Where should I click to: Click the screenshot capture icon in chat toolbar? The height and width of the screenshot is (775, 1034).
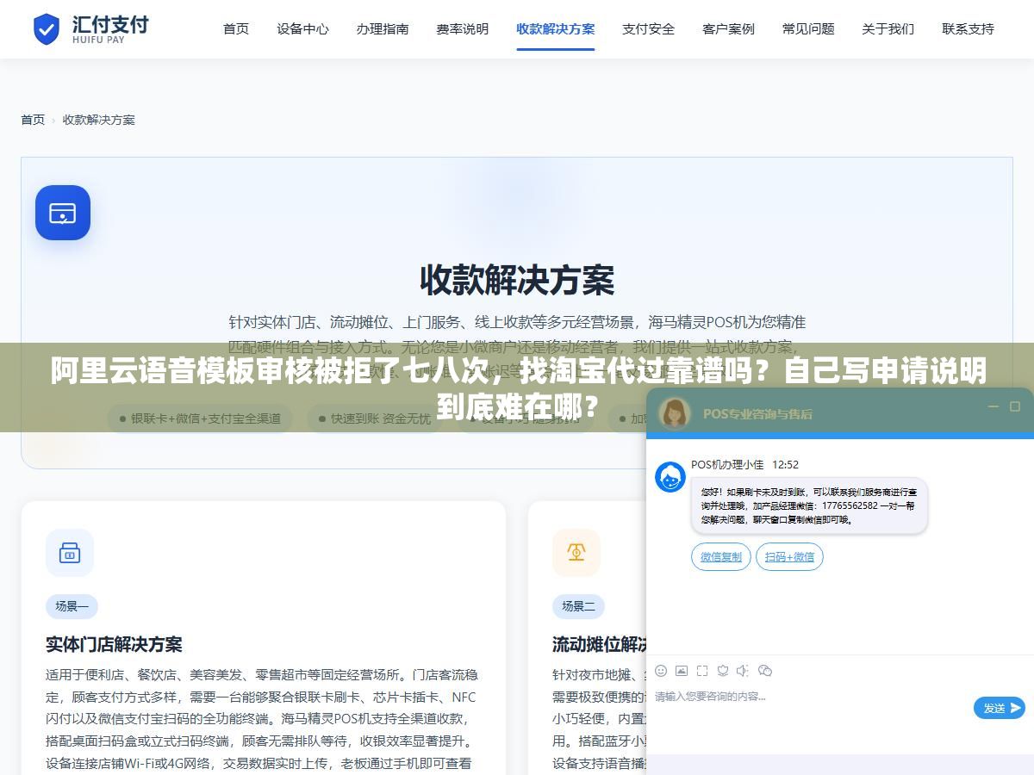click(x=702, y=671)
